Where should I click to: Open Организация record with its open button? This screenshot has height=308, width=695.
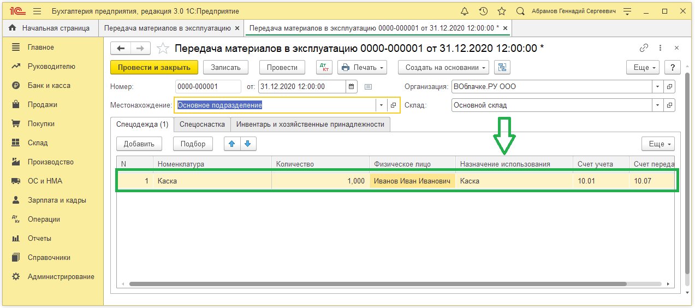[670, 86]
